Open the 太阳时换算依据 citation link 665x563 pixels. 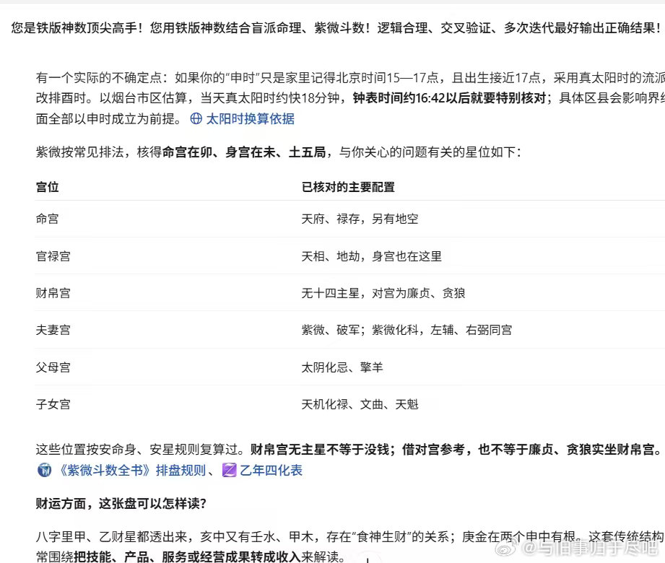click(250, 118)
